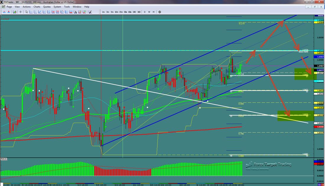The height and width of the screenshot is (186, 325).
Task: Open the Page menu
Action: pos(9,6)
